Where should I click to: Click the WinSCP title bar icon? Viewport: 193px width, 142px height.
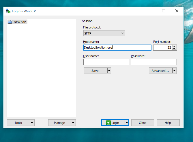click(x=8, y=11)
